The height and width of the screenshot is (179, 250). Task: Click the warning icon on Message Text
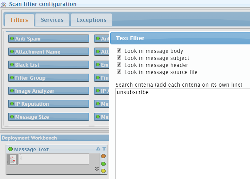pyautogui.click(x=98, y=149)
